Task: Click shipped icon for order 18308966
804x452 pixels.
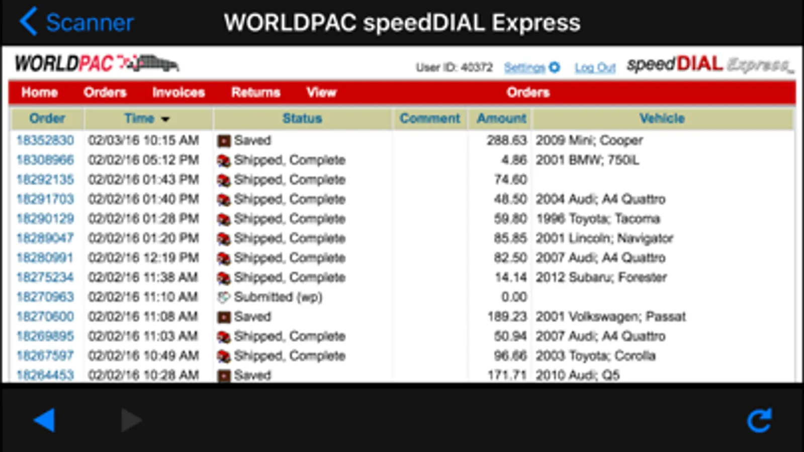Action: tap(224, 161)
